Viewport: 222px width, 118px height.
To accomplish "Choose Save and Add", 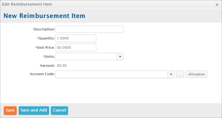I will pos(34,110).
